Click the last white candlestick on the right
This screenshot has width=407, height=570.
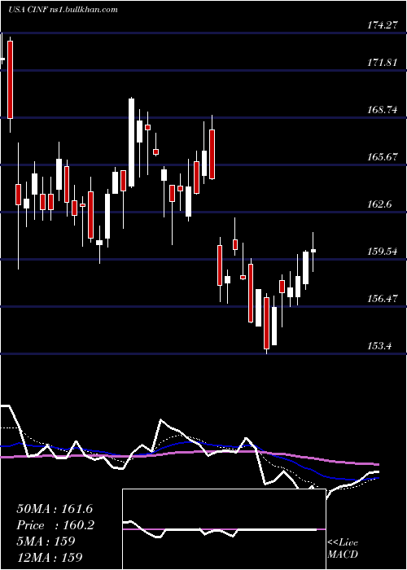313,251
